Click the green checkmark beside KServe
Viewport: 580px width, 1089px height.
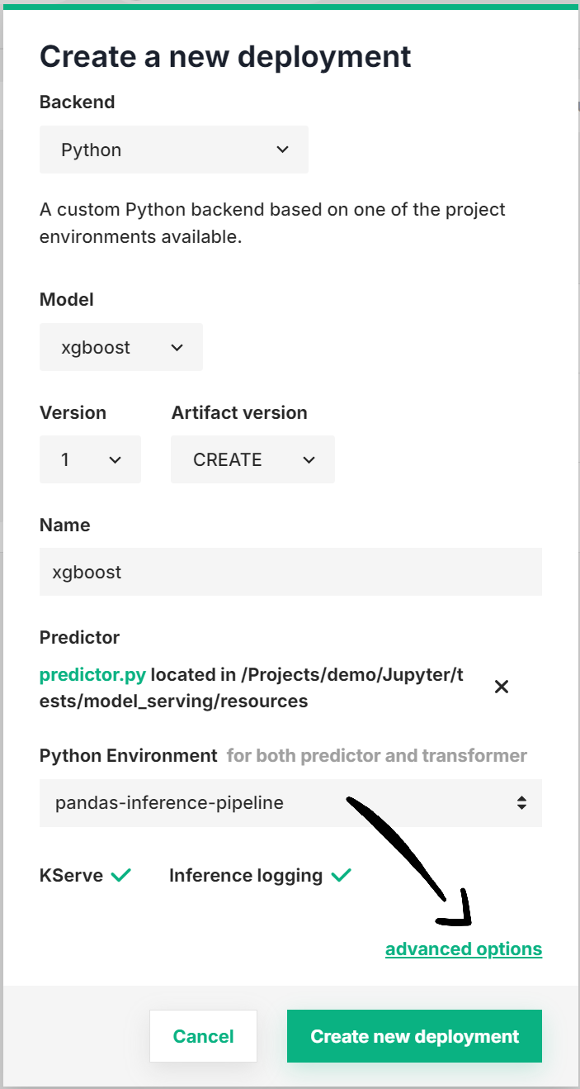pos(121,875)
